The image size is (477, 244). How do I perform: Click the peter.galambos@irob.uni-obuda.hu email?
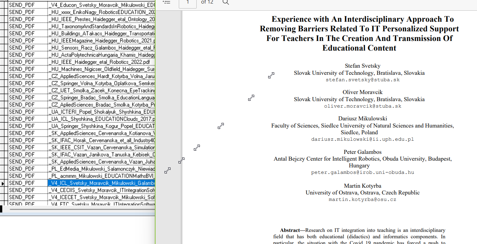tap(363, 172)
